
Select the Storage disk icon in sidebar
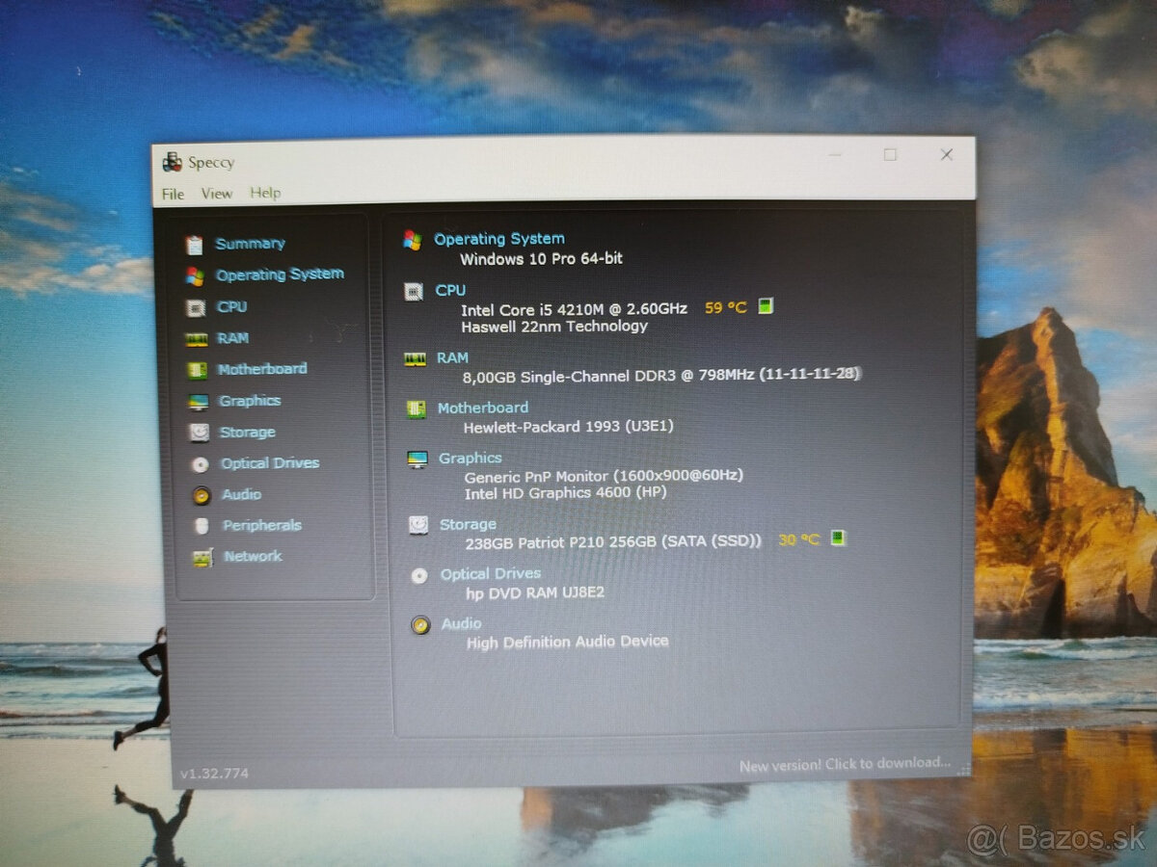pos(198,432)
